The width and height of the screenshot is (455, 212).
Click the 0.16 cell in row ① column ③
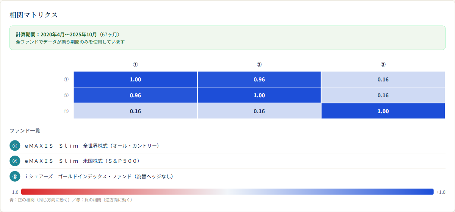click(383, 79)
